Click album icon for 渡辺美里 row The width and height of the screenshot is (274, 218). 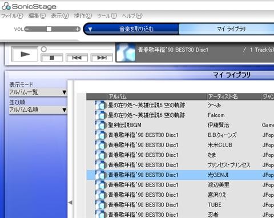coord(100,185)
